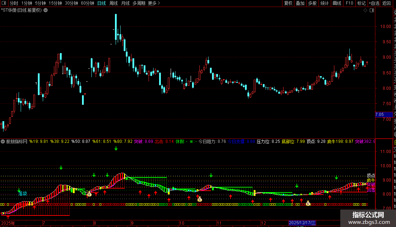Image resolution: width=396 pixels, height=227 pixels.
Task: Open the 股朋指标网 indicator dropdown
Action: pos(3,141)
